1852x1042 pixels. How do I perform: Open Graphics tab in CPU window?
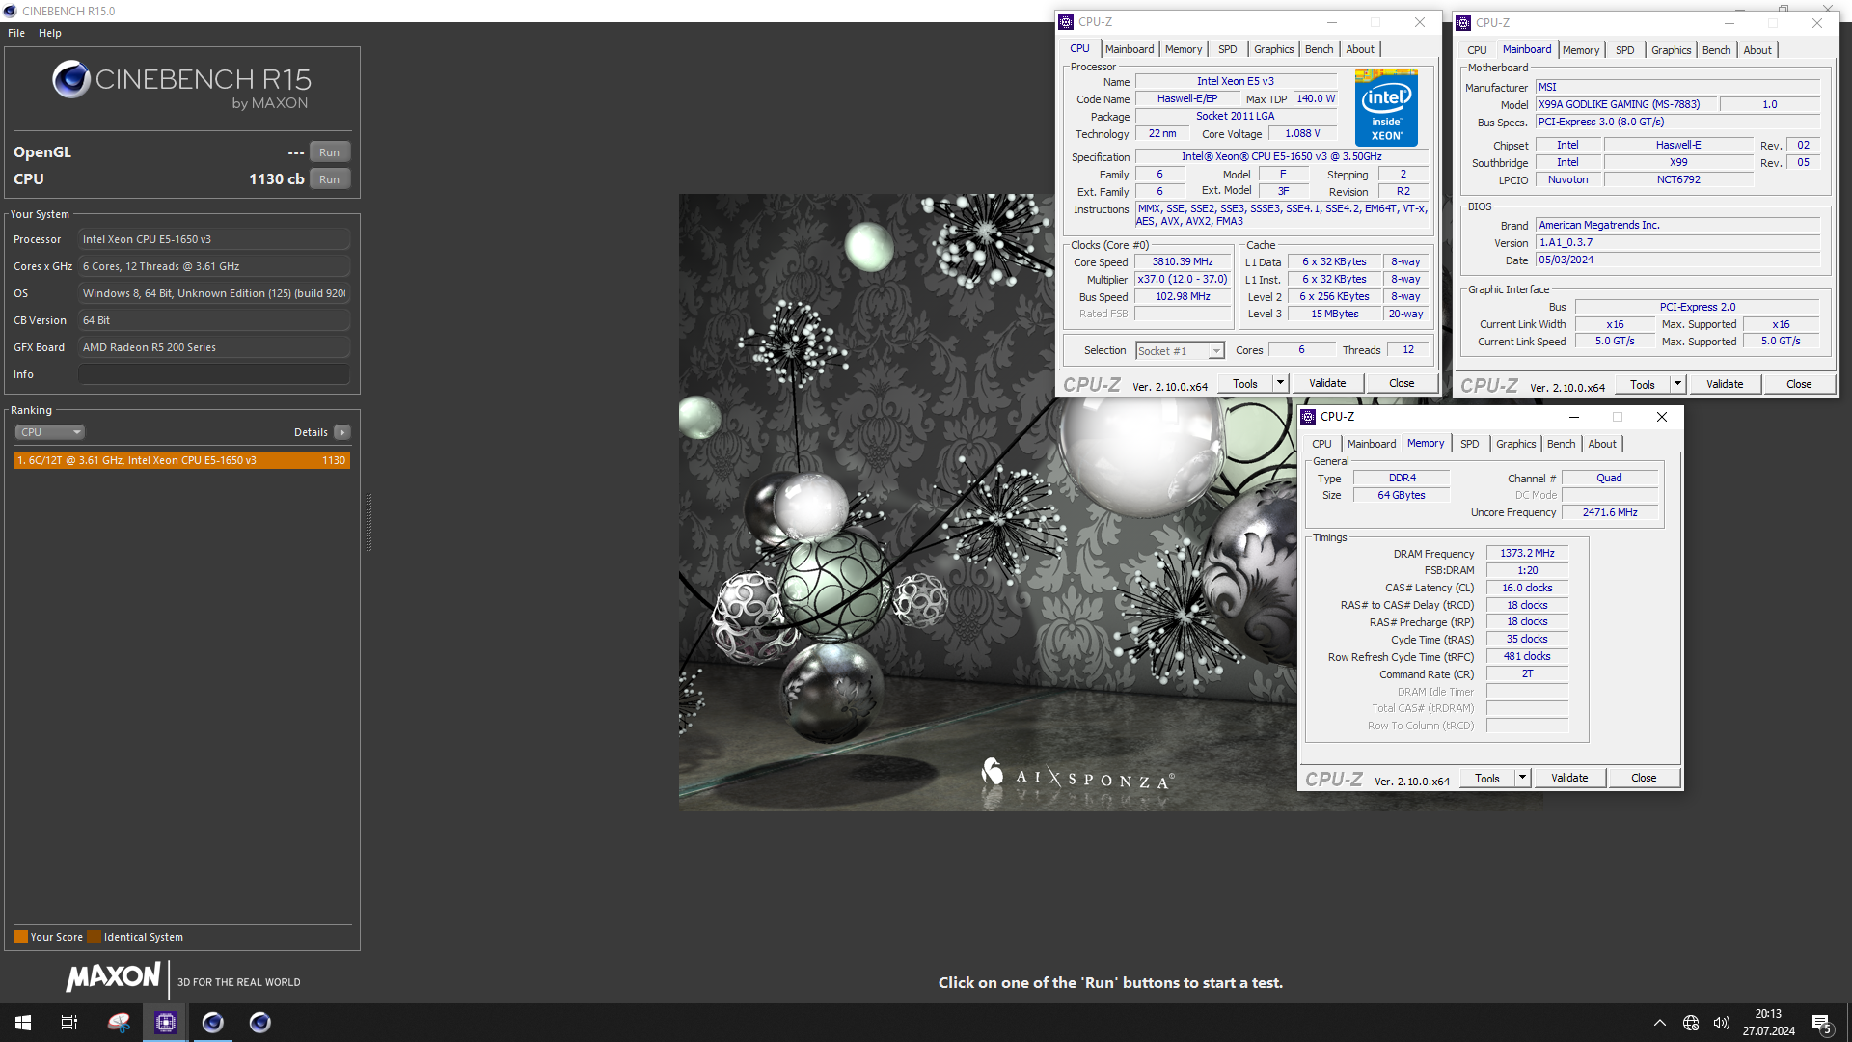pyautogui.click(x=1273, y=49)
